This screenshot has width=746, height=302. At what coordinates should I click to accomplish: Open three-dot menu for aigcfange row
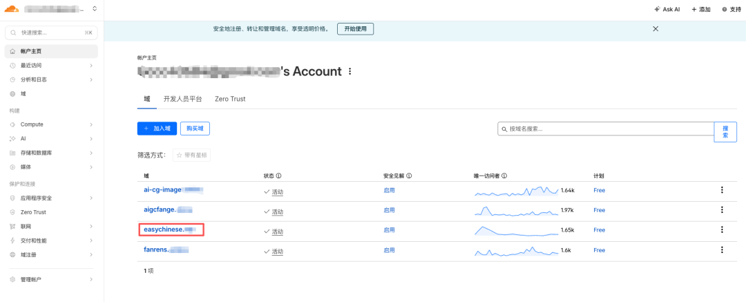[x=722, y=209]
